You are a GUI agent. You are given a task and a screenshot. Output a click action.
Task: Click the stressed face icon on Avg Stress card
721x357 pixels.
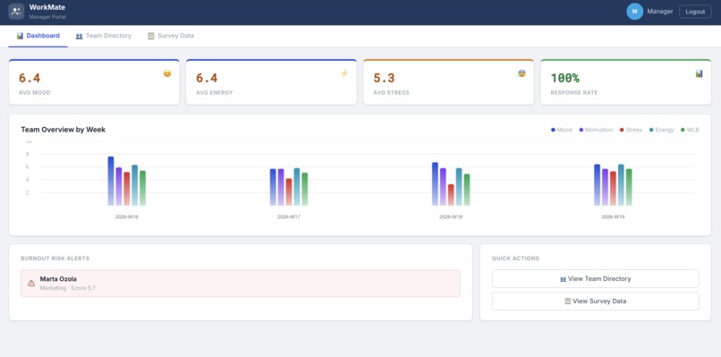click(x=522, y=73)
